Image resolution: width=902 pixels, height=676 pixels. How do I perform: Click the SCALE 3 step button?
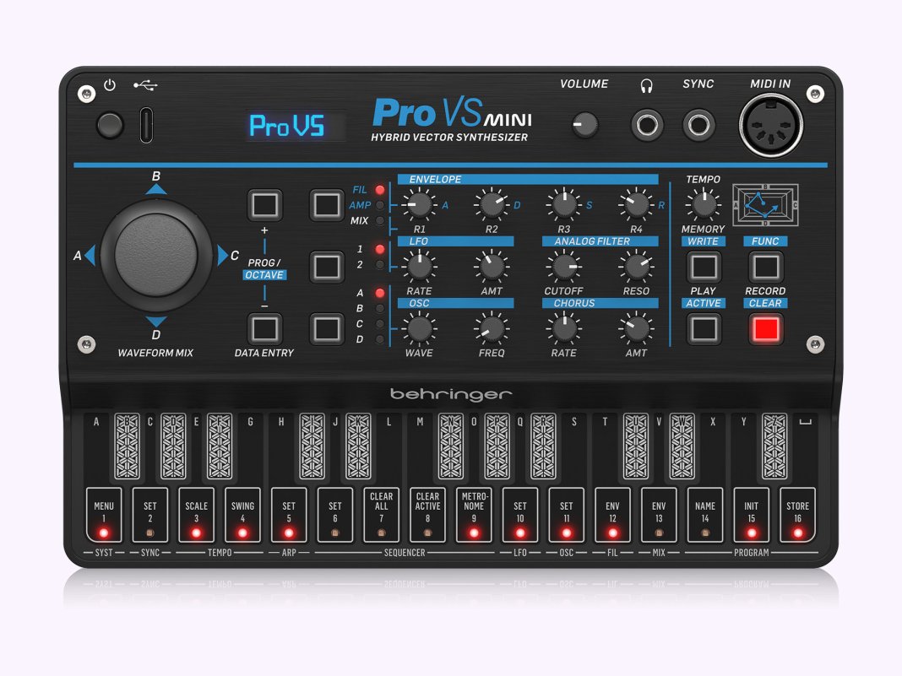(x=196, y=515)
